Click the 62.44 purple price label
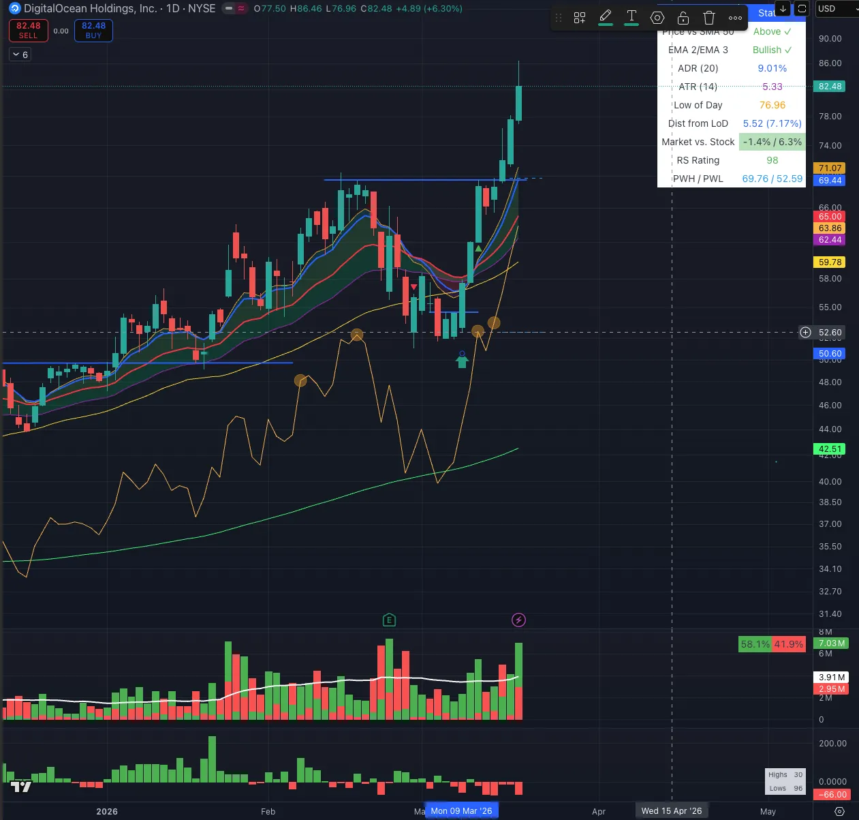 (830, 240)
